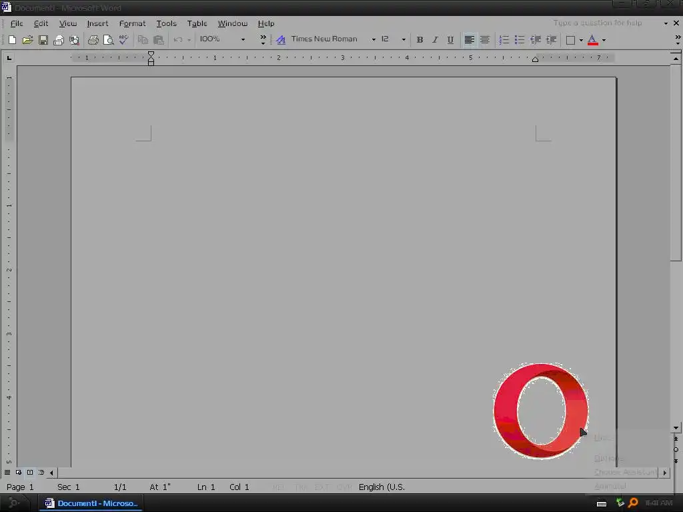Toggle Italic formatting
The height and width of the screenshot is (512, 683).
[x=435, y=39]
